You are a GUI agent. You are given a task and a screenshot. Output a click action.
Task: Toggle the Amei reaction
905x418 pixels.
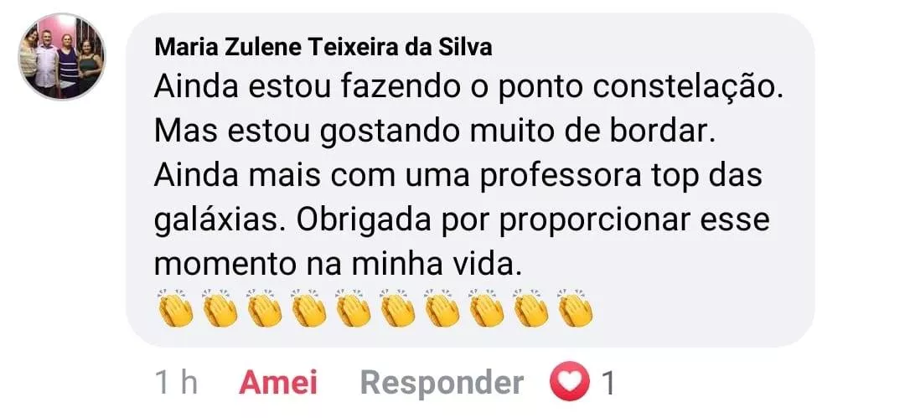tap(277, 382)
